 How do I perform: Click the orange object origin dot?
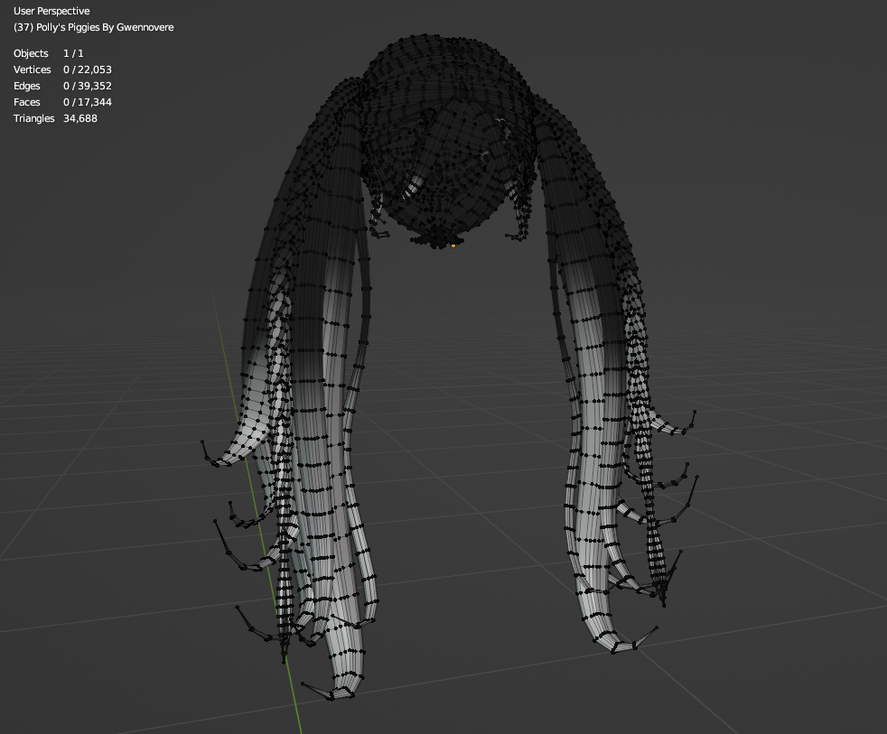point(453,246)
